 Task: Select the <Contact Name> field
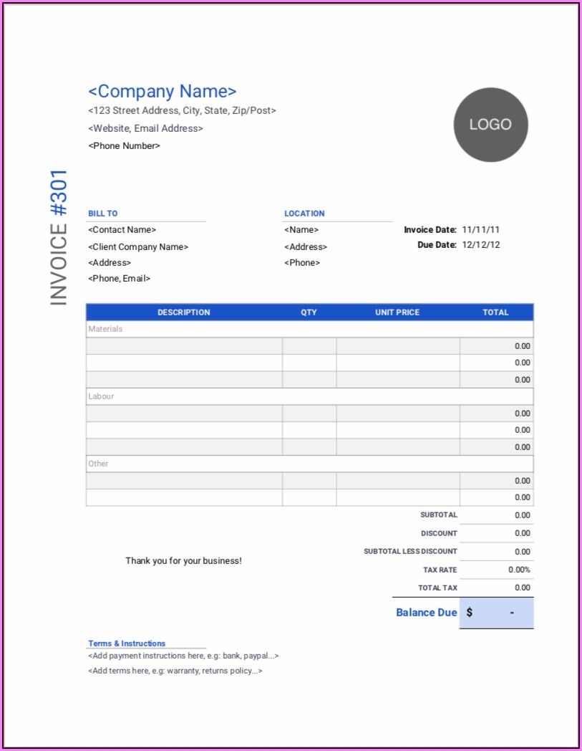click(x=121, y=229)
